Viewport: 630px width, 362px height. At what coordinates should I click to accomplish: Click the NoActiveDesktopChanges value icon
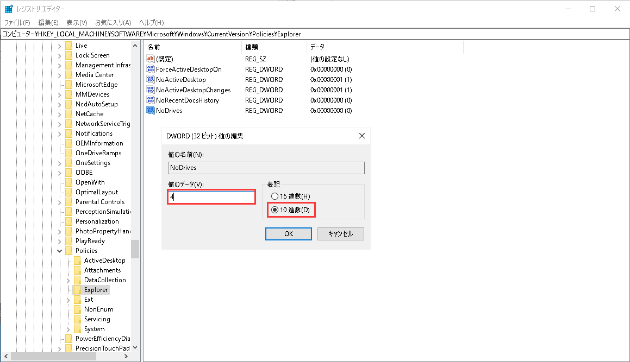[x=150, y=90]
